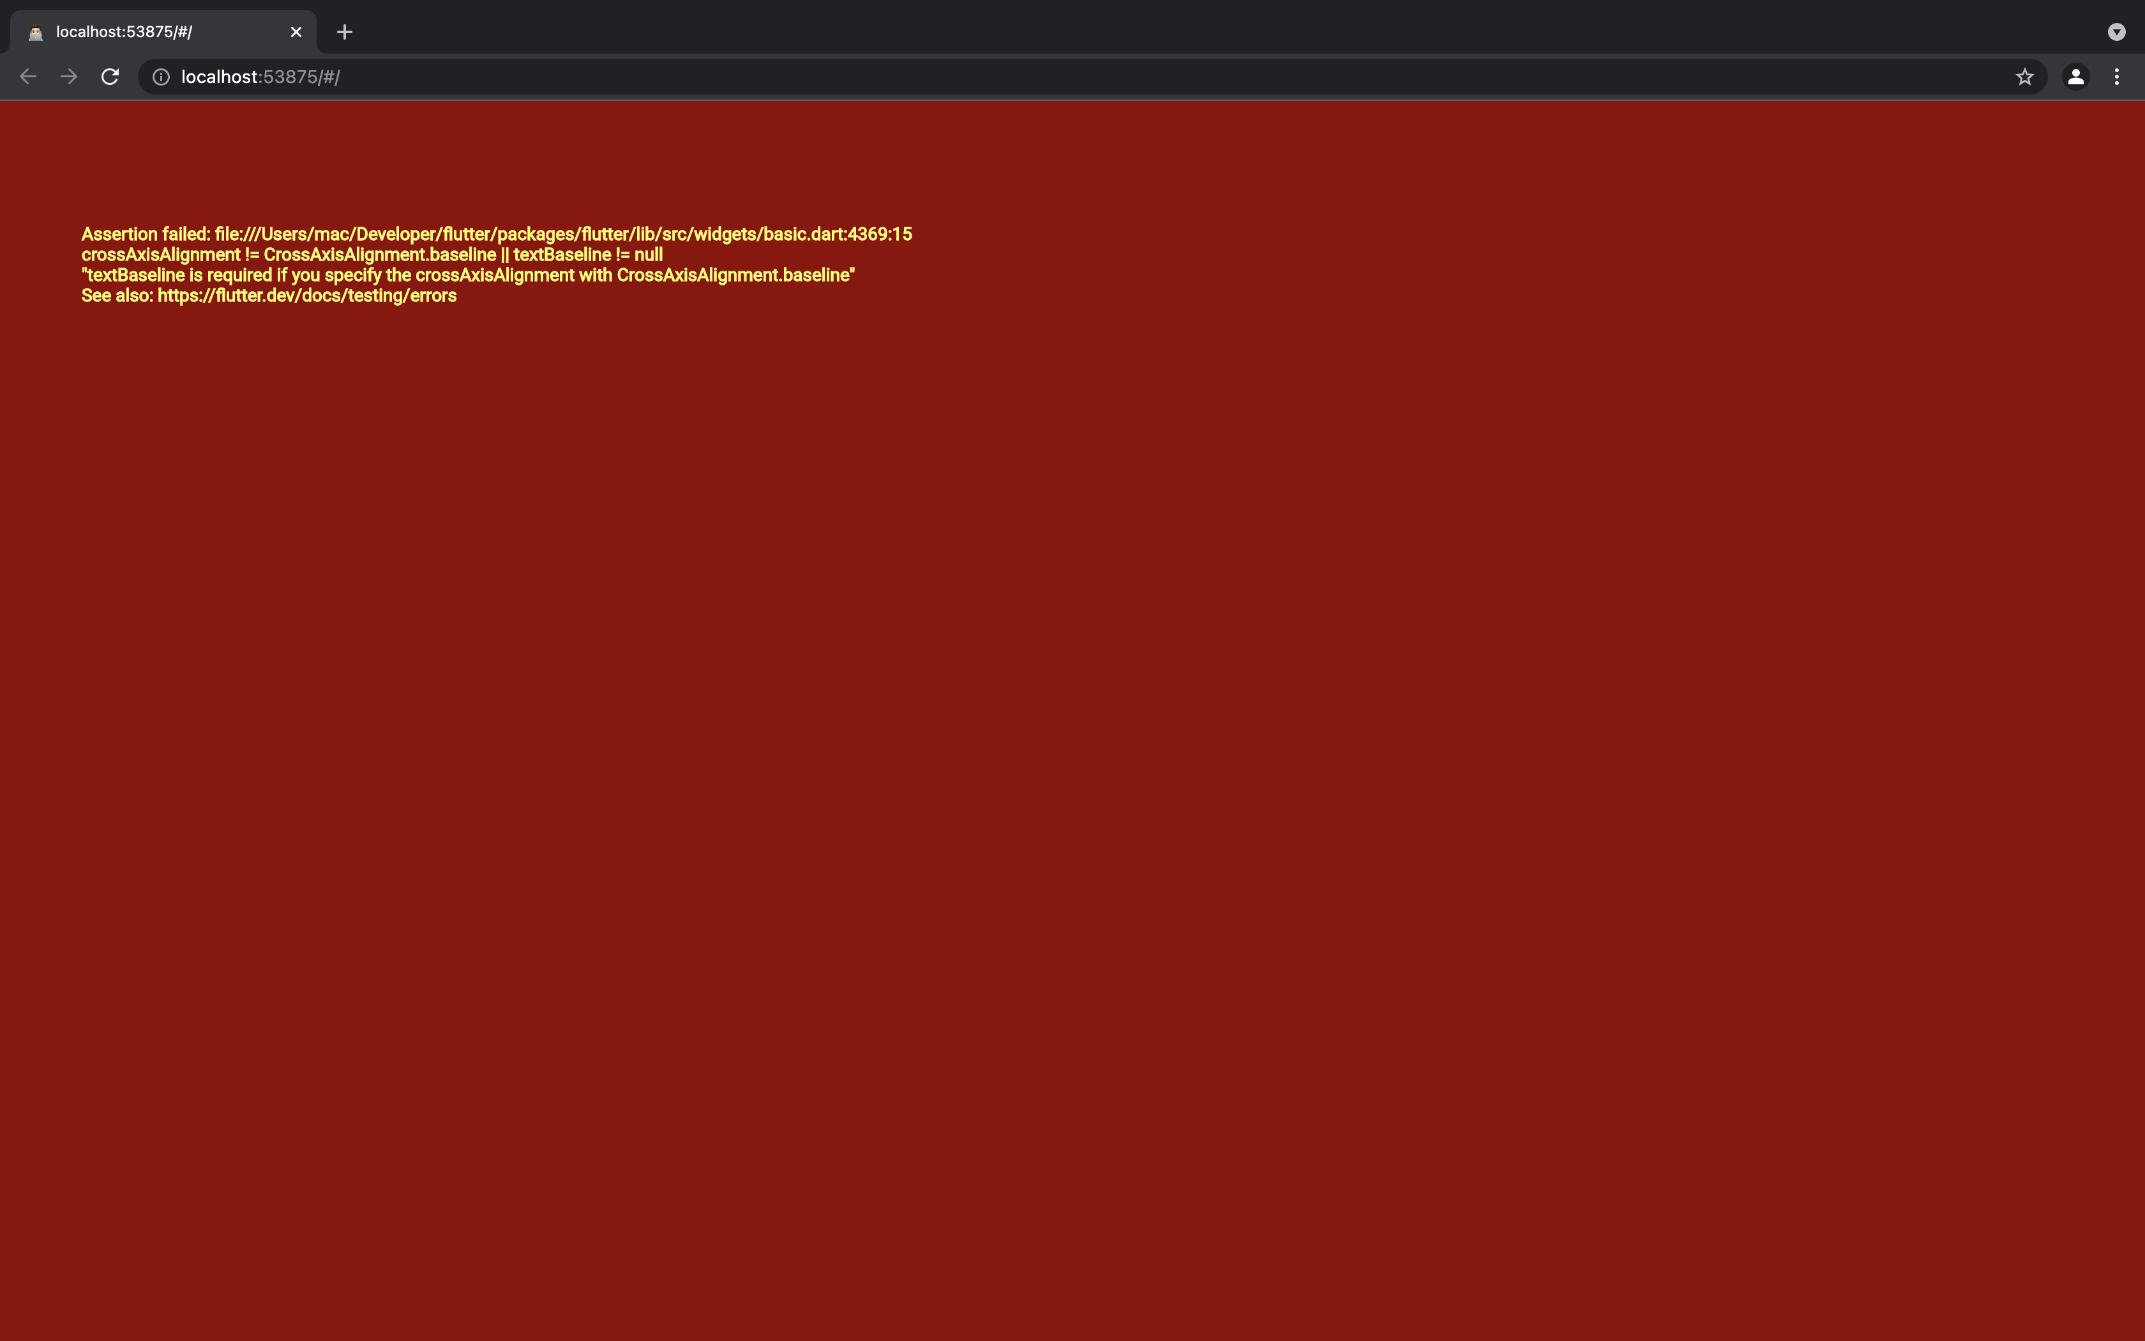The height and width of the screenshot is (1341, 2145).
Task: Click the forward navigation arrow
Action: coord(69,77)
